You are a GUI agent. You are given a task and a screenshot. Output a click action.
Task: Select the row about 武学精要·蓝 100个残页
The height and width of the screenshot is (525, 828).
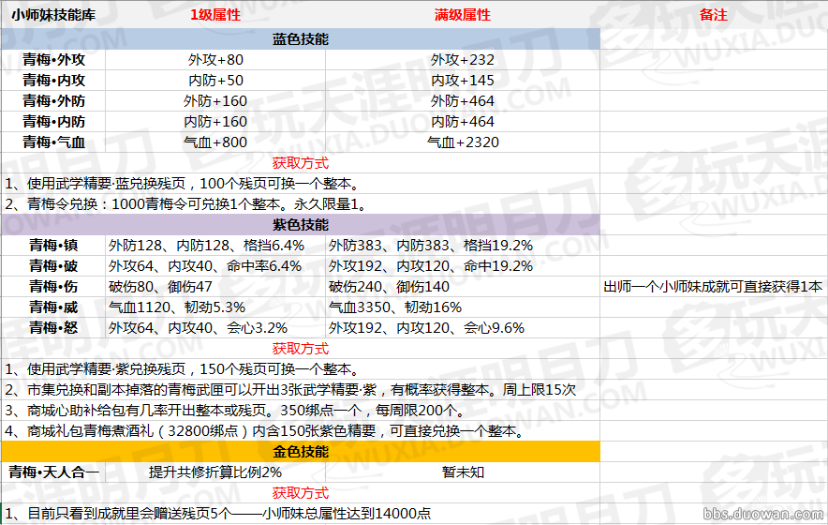tap(301, 184)
